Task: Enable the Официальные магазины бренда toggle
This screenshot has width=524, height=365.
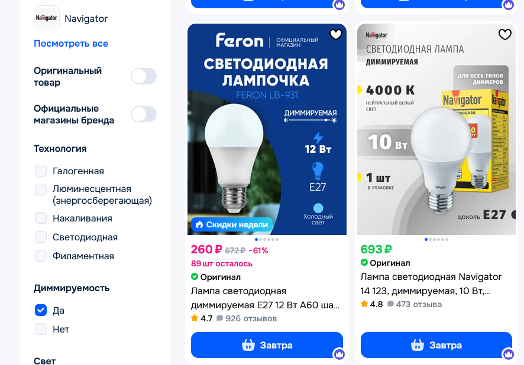Action: [144, 114]
